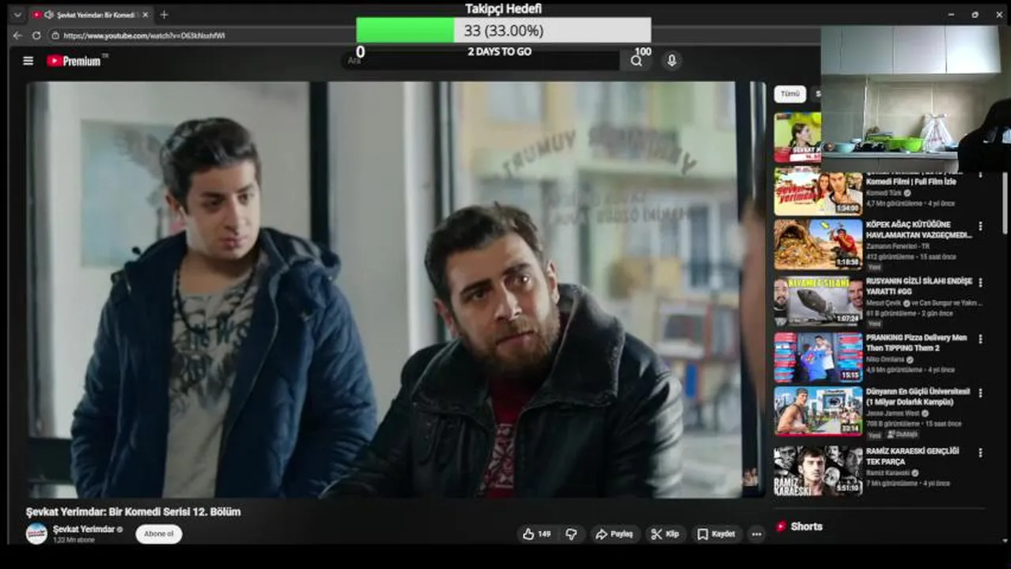This screenshot has width=1011, height=569.
Task: Open options for KÖPEK AĞAÇ KÜTÜĞÜNE video
Action: click(x=980, y=226)
